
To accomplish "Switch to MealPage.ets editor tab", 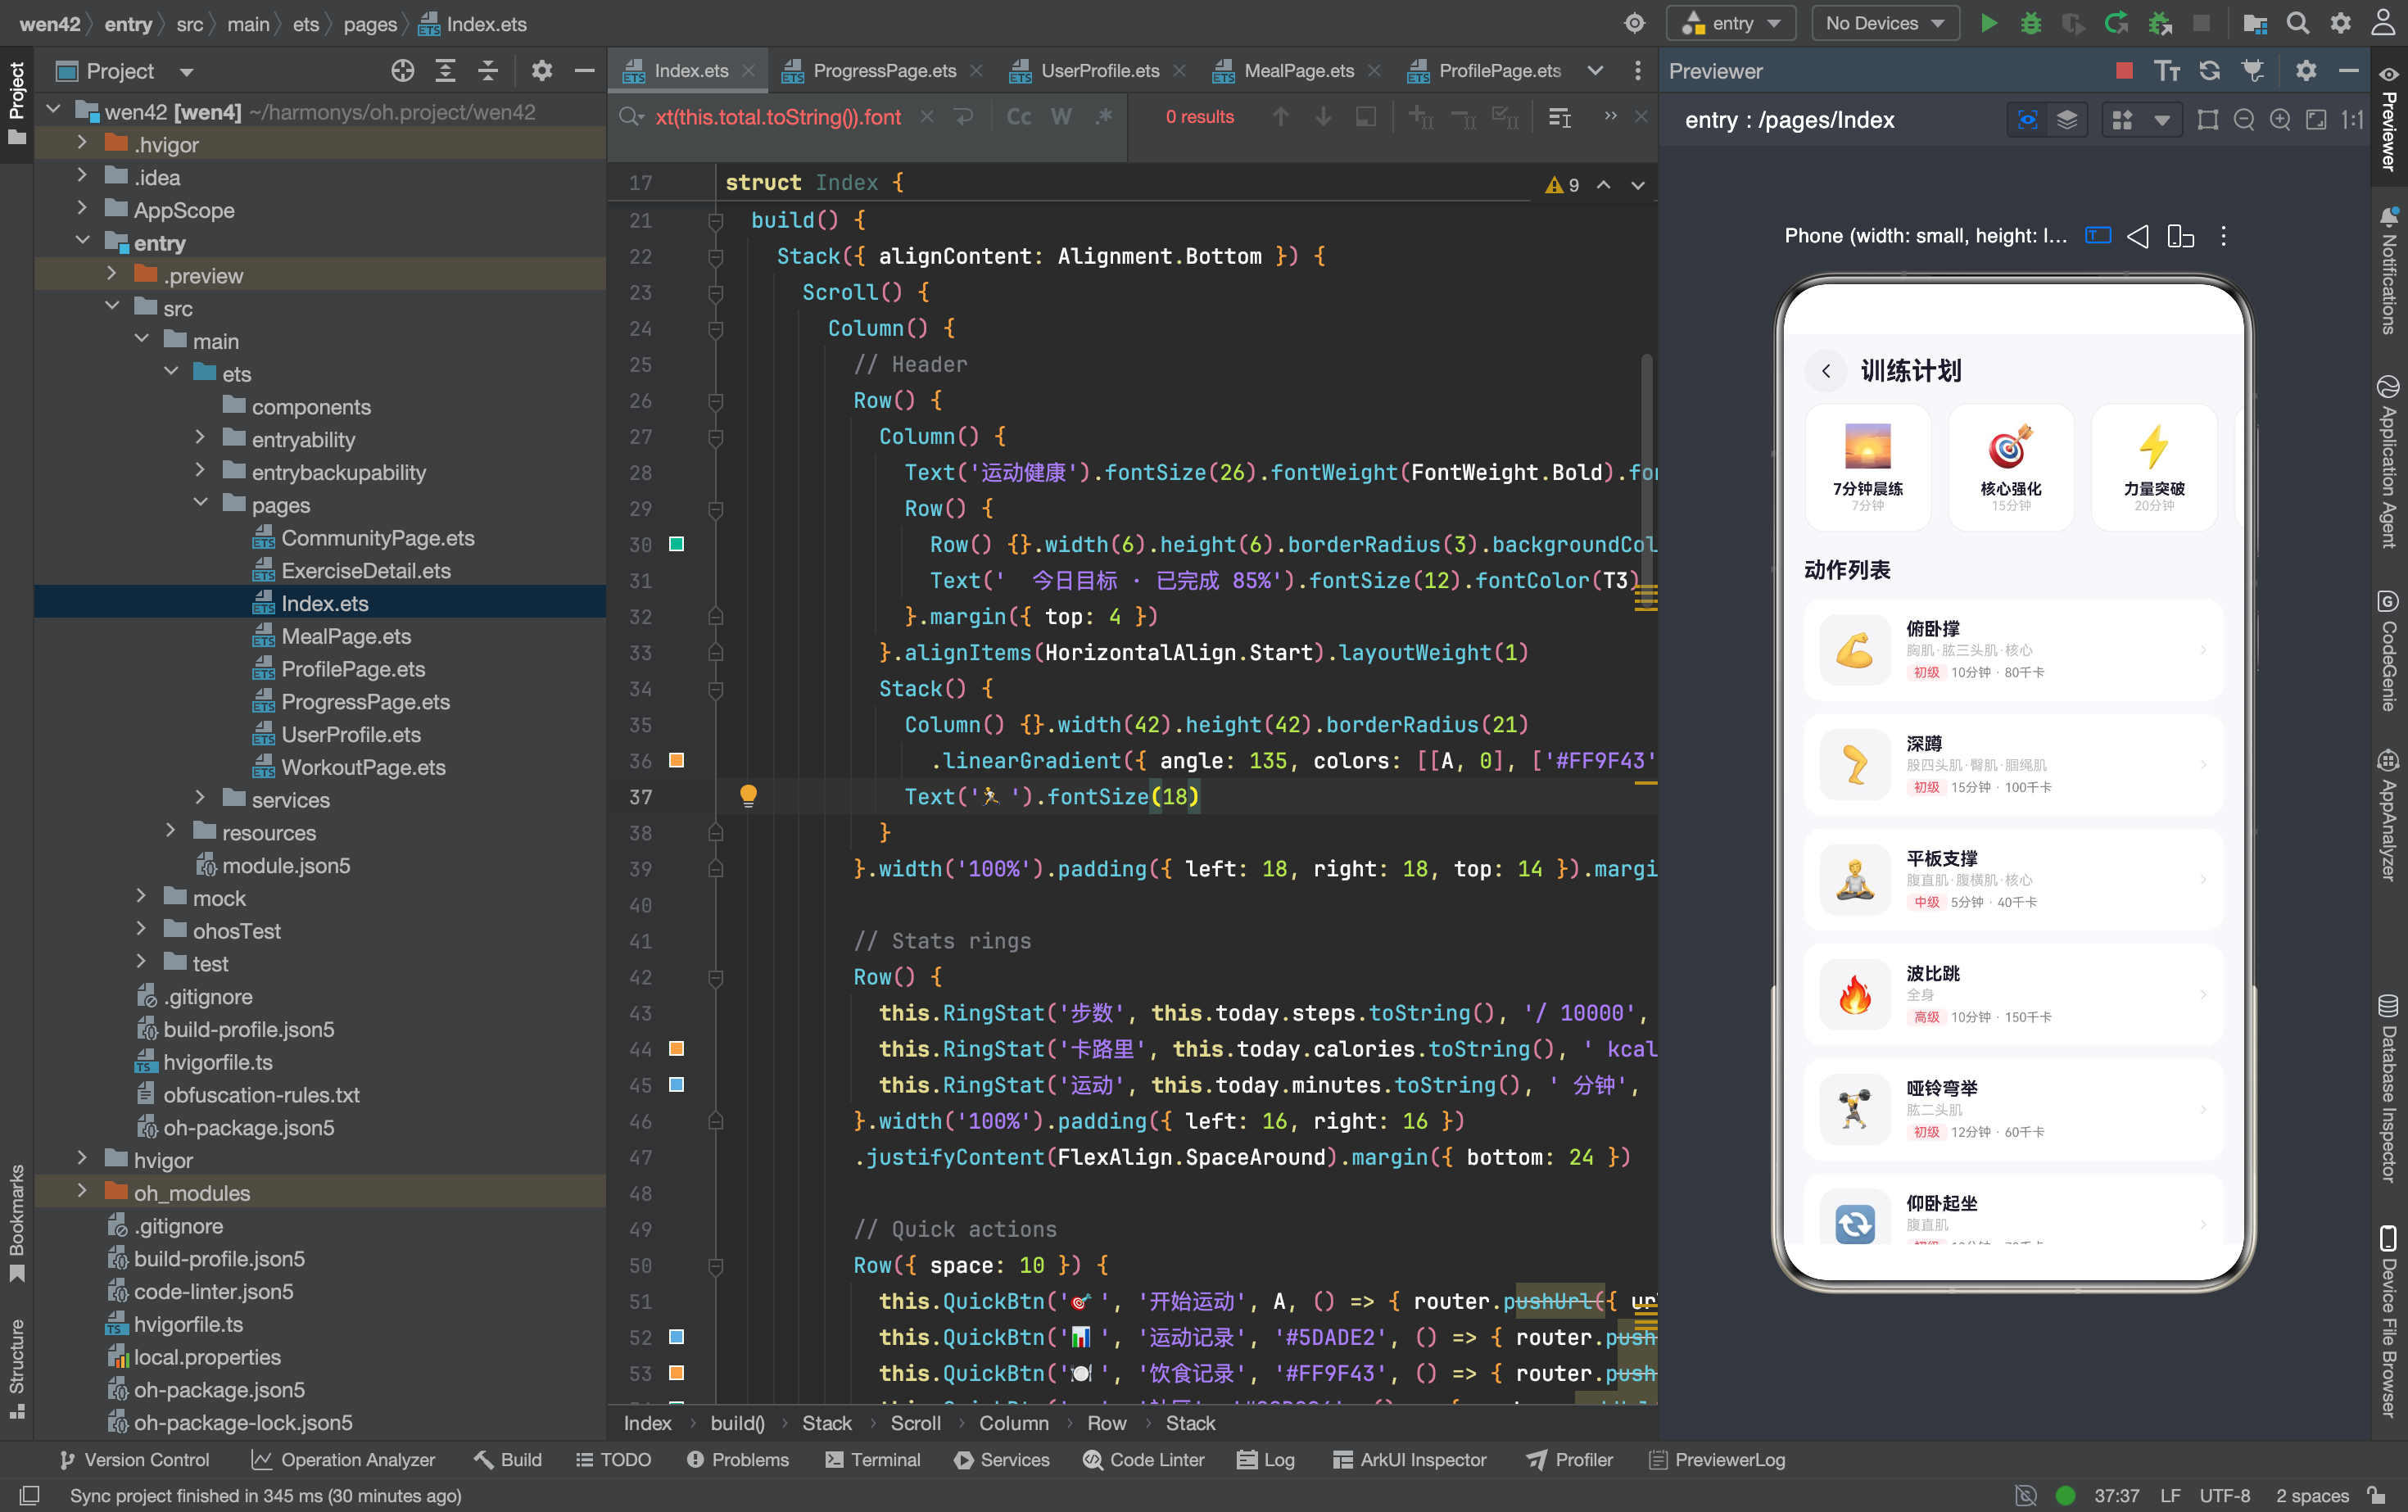I will (x=1298, y=70).
